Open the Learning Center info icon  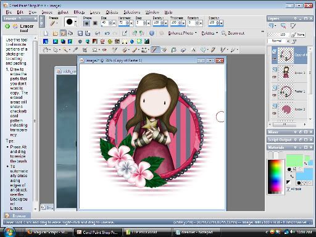(x=152, y=33)
